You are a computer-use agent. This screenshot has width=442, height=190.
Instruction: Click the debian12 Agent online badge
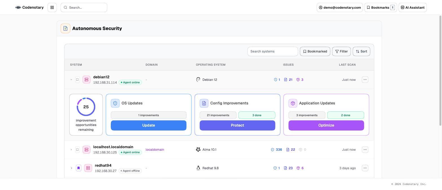click(x=130, y=83)
